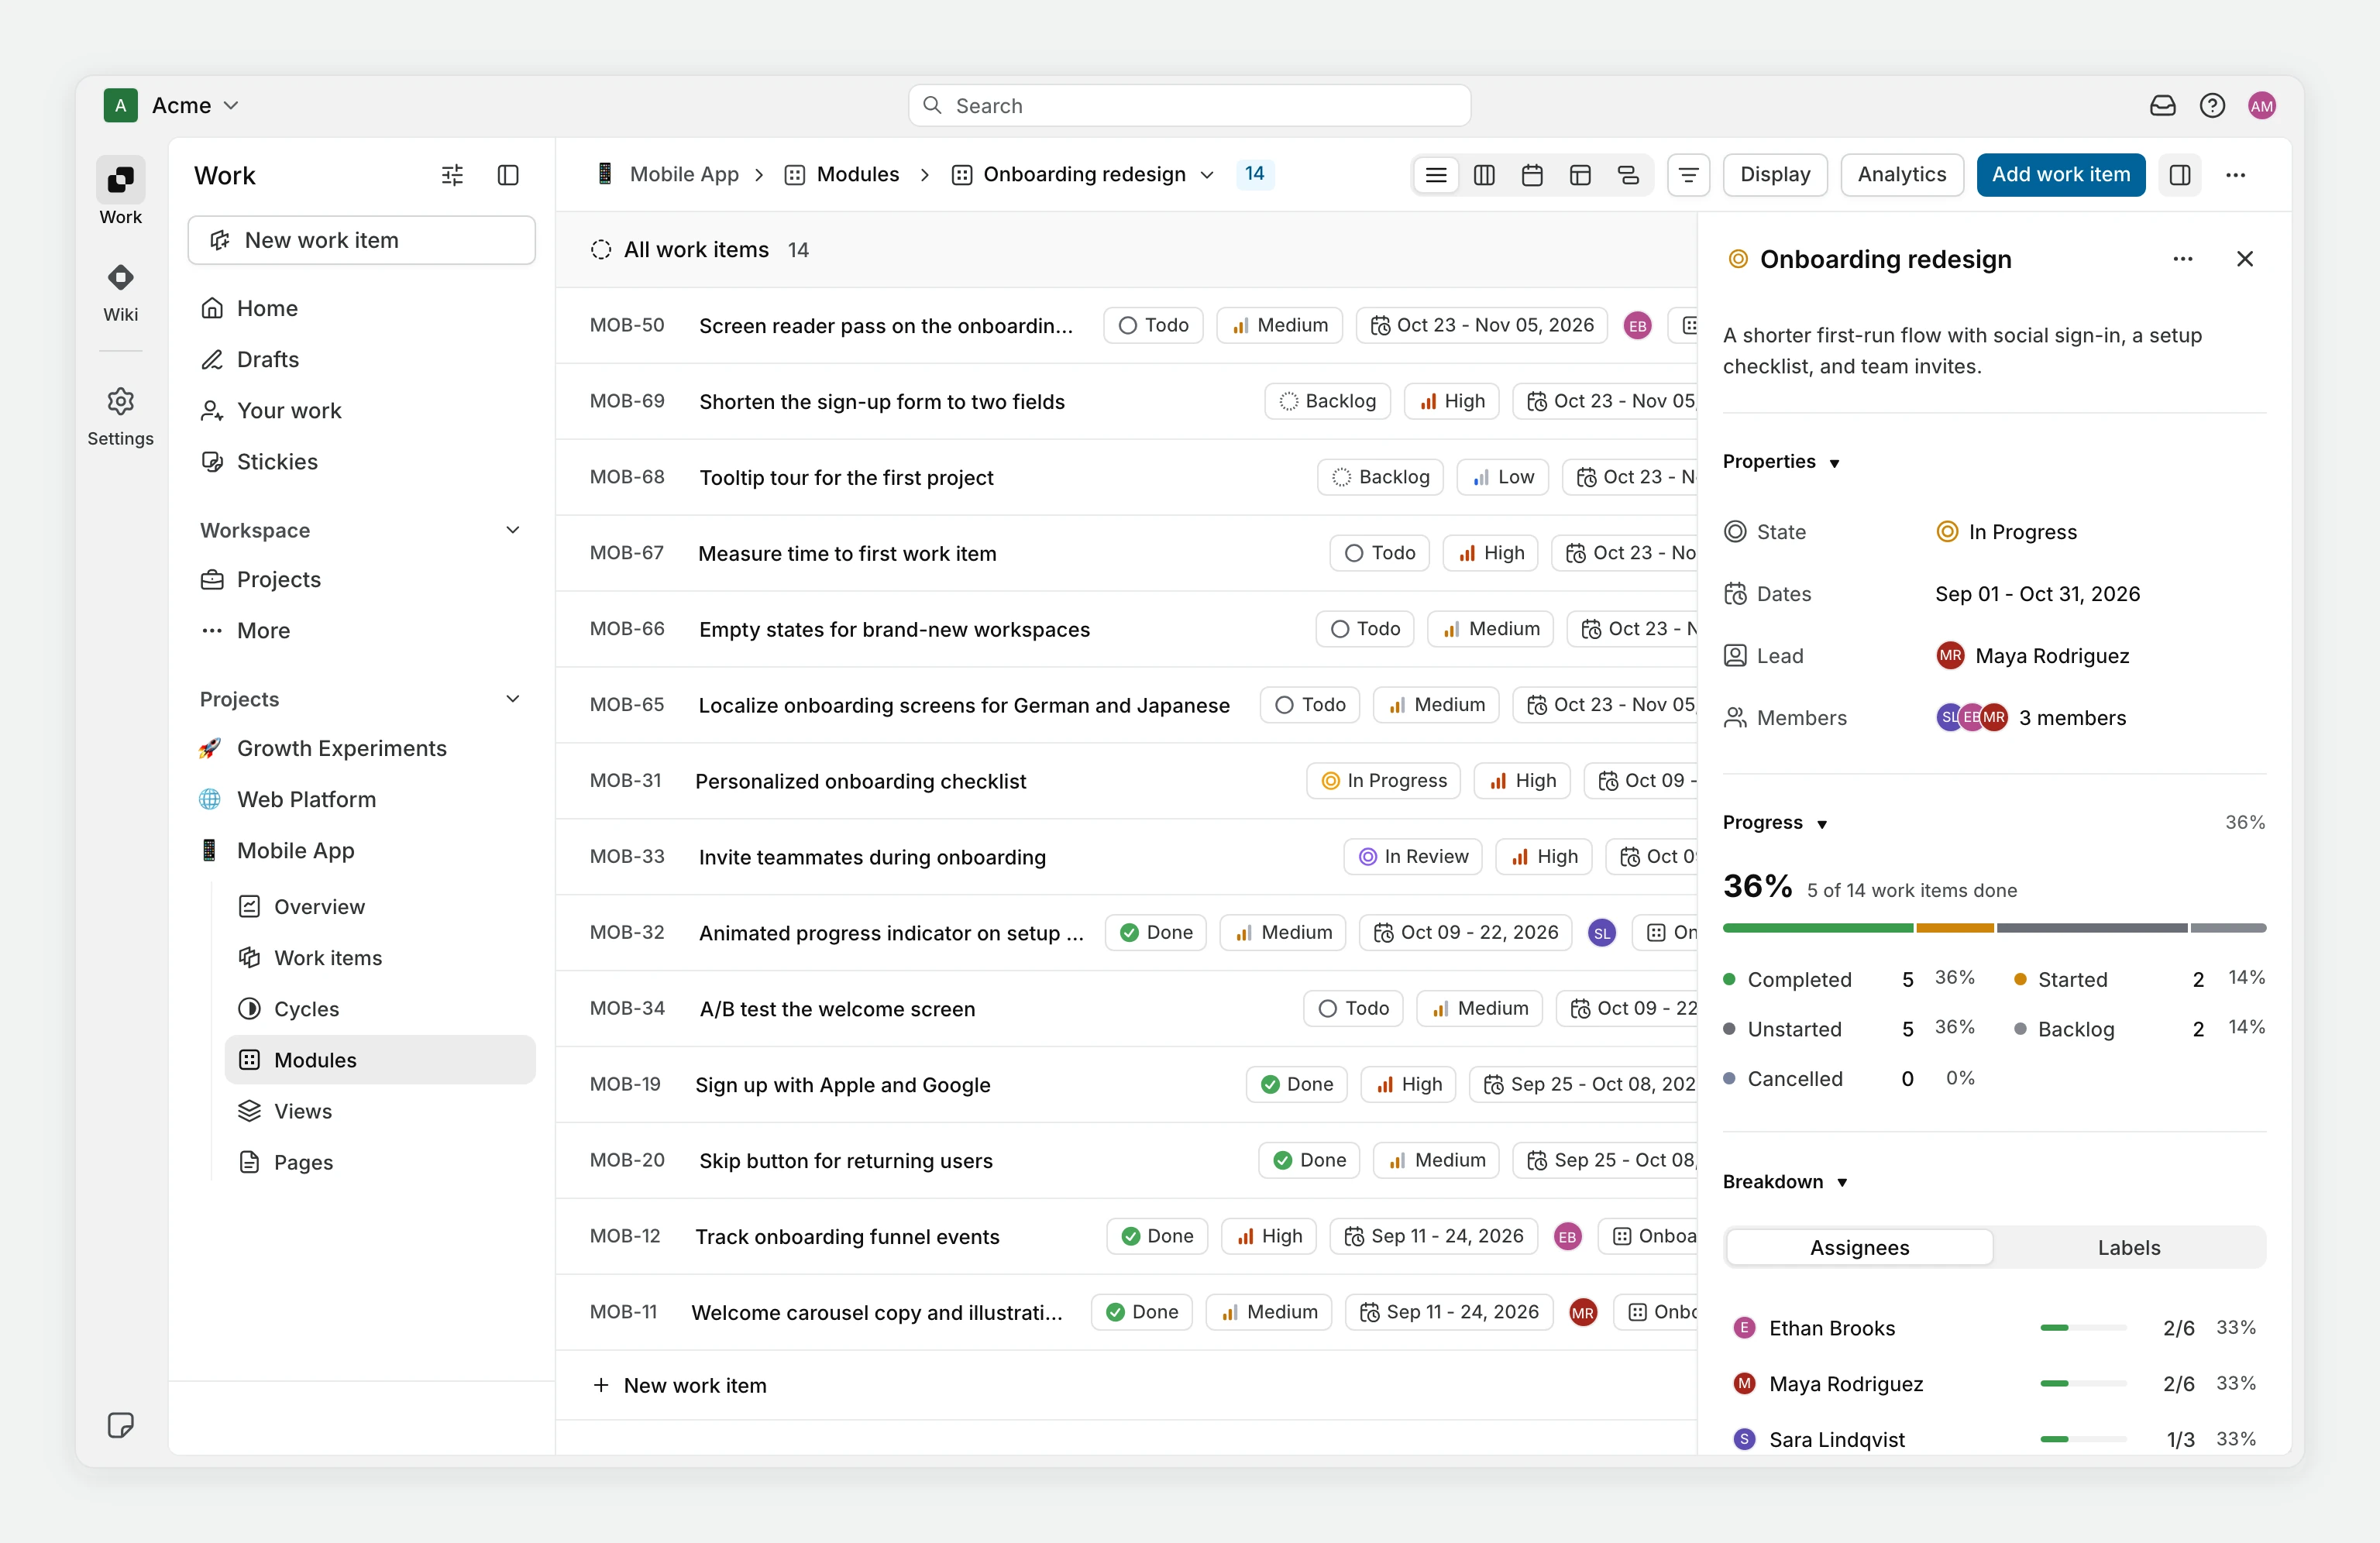
Task: Collapse the Workspace section in sidebar
Action: [x=513, y=530]
